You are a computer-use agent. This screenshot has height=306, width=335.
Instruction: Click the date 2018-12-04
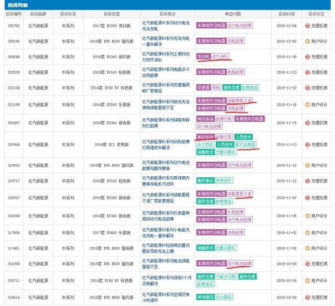coord(286,26)
